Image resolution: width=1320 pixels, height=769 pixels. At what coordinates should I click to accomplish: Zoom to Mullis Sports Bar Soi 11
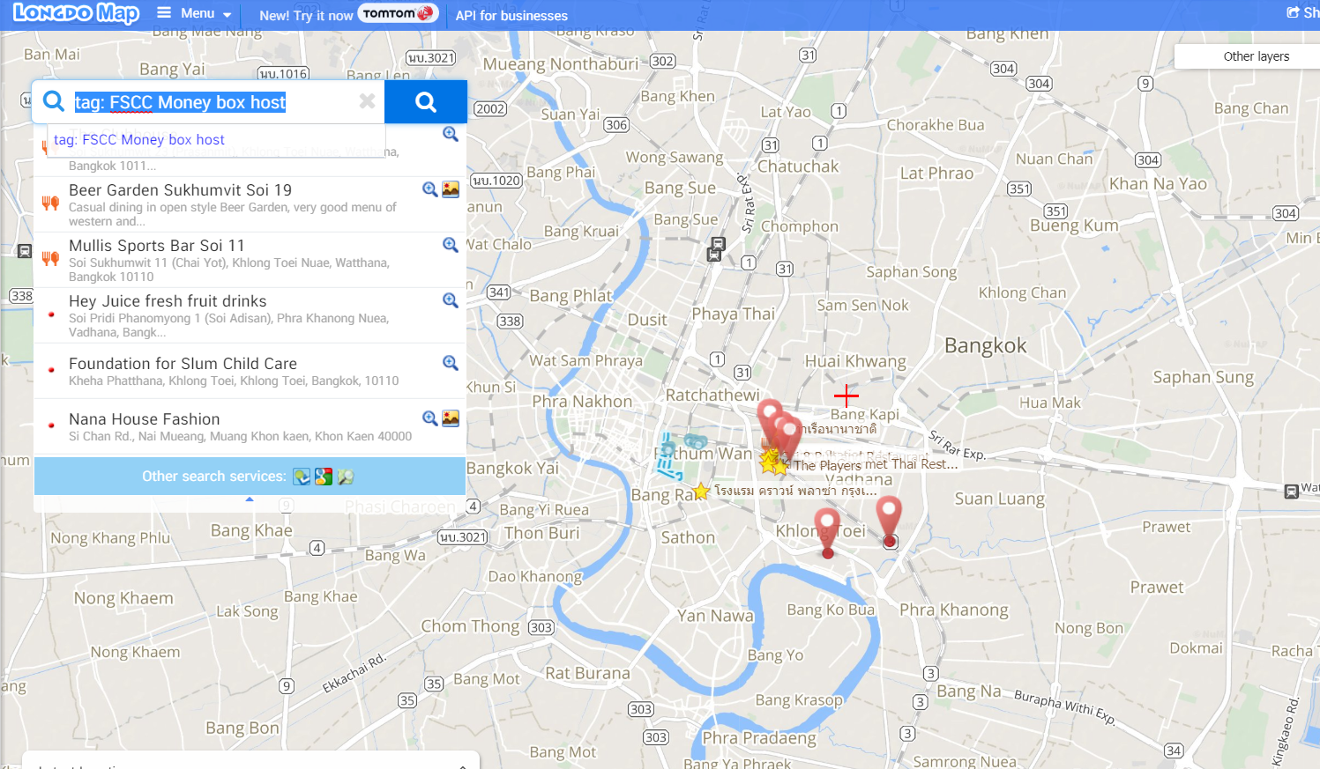coord(450,245)
